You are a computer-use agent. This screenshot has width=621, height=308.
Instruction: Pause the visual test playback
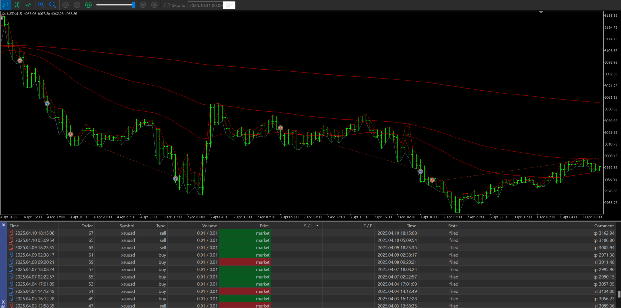65,5
